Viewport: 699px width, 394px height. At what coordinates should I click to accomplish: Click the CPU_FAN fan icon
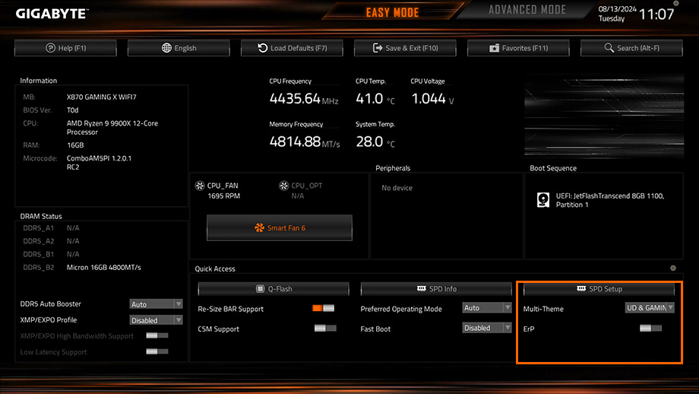201,186
